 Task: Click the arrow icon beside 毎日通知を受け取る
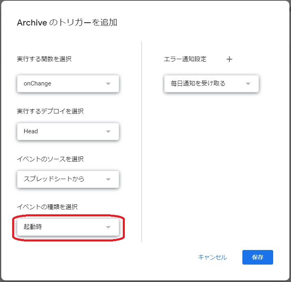tap(248, 84)
